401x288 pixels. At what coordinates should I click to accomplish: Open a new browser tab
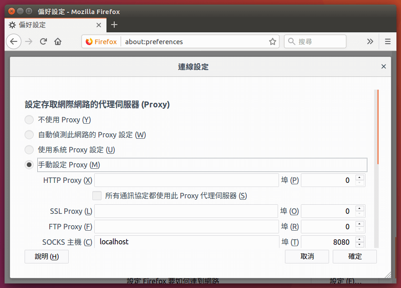(113, 25)
